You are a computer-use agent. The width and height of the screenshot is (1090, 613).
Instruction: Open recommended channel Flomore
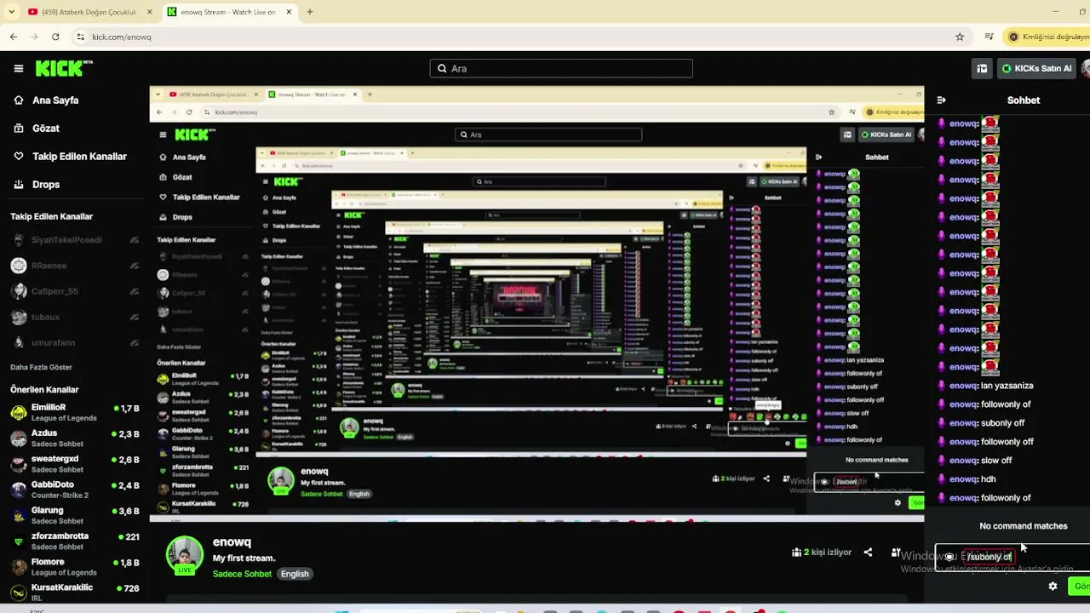[74, 567]
